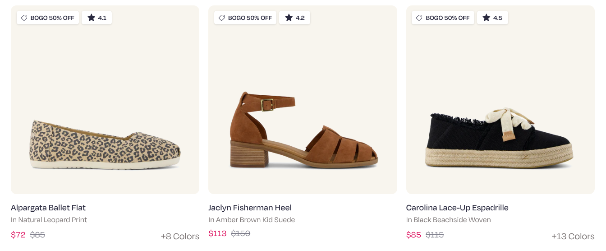Screen dimensions: 606x251
Task: Expand +13 Colors for the espadrille
Action: [573, 236]
